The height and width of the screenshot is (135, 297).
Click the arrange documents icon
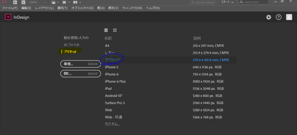pyautogui.click(x=75, y=2)
